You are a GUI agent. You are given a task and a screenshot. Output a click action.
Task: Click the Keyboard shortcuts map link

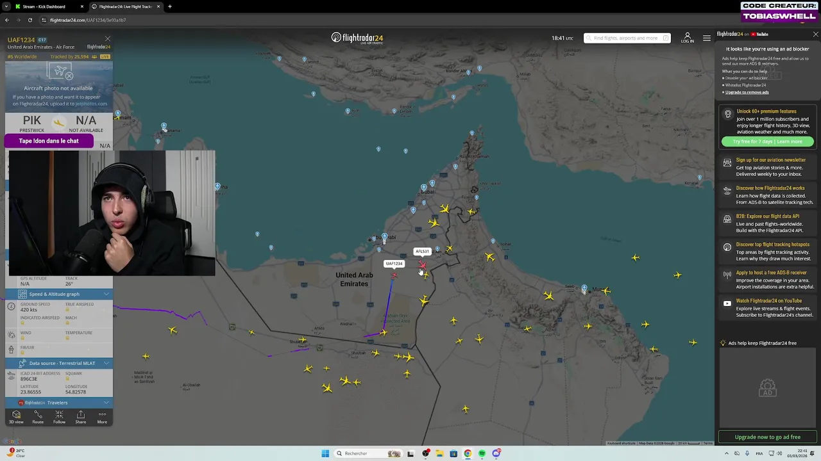[x=622, y=443]
